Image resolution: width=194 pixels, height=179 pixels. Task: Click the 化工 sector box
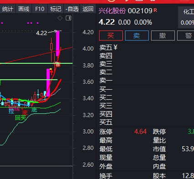186,17
